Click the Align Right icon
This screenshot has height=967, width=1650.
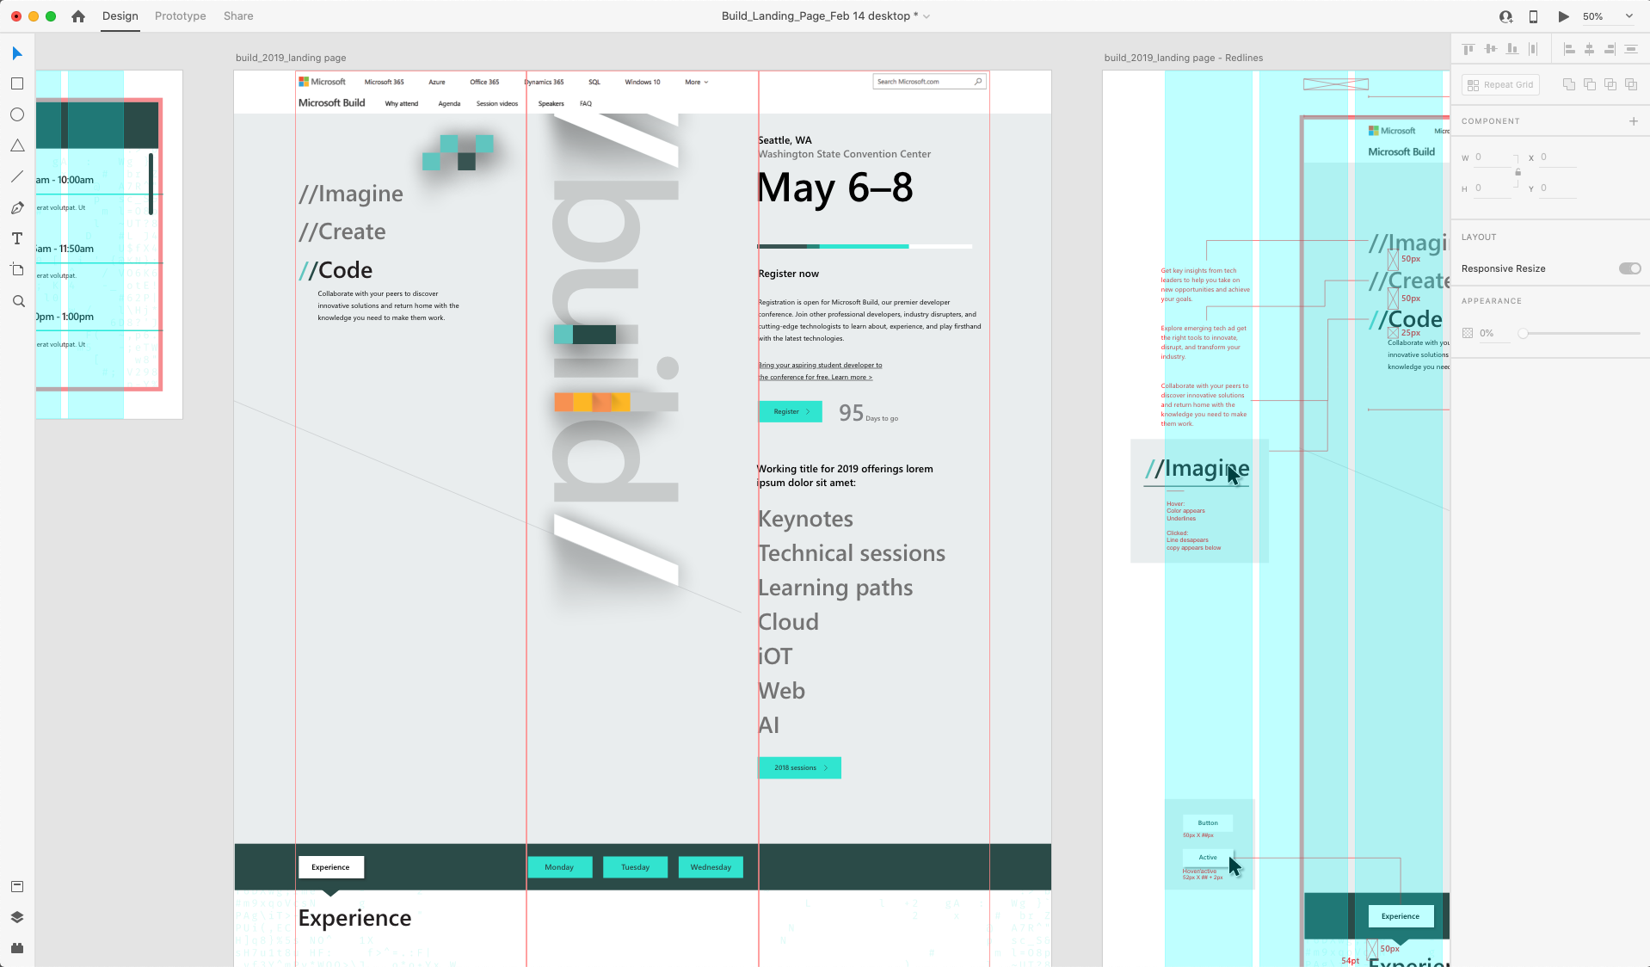click(1610, 49)
